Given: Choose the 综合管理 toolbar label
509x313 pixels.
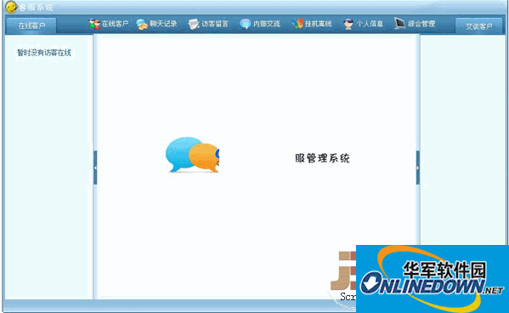Looking at the screenshot, I should pos(421,24).
